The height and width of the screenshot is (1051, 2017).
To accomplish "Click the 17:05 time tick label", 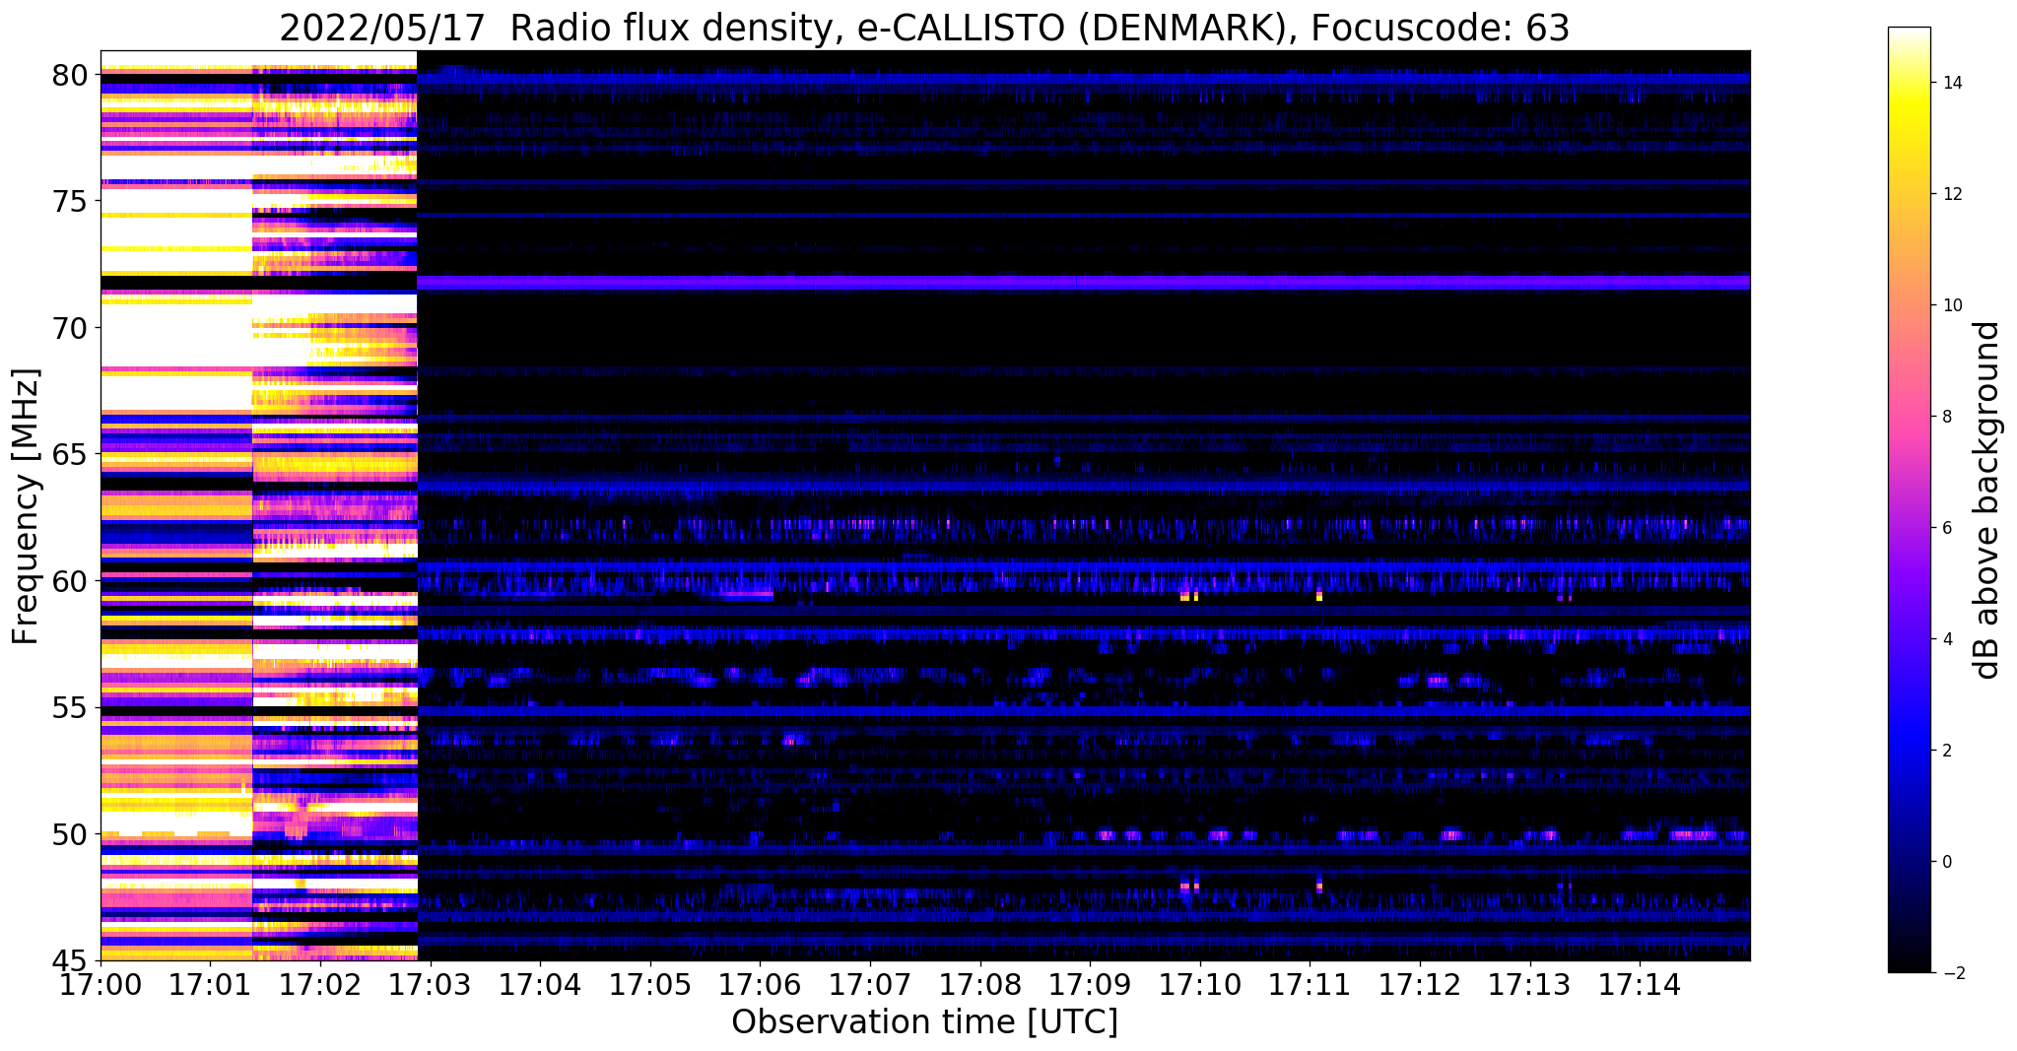I will pos(650,985).
